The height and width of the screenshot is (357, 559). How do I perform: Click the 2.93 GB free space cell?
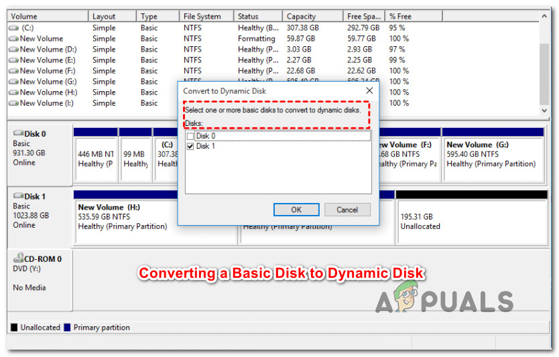click(359, 49)
